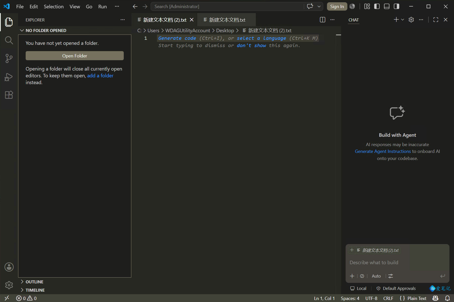The width and height of the screenshot is (454, 302).
Task: Click the Sign In button
Action: 337,7
